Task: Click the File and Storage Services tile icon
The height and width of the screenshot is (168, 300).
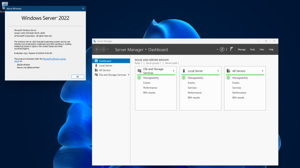Action: pyautogui.click(x=139, y=71)
